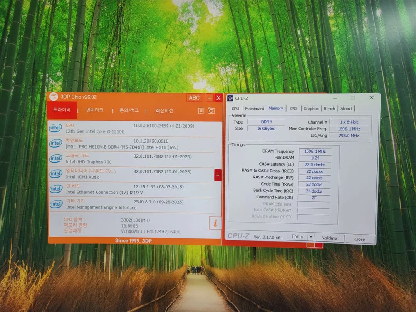Viewport: 416px width, 312px height.
Task: Click the 12th Gen Intel Core i3-12100 text
Action: point(95,131)
